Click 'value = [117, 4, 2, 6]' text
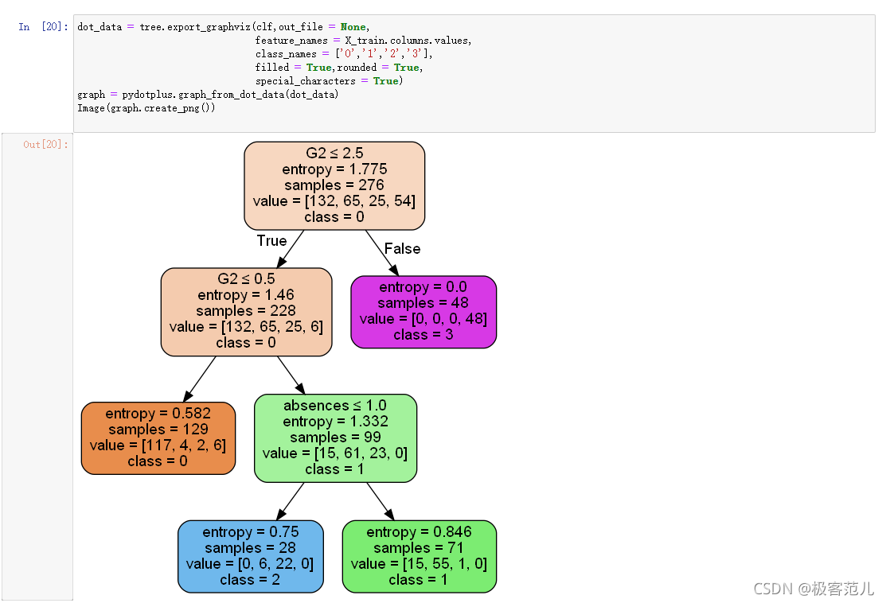This screenshot has height=603, width=886. pos(158,445)
